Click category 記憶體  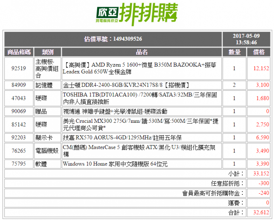click(44, 85)
